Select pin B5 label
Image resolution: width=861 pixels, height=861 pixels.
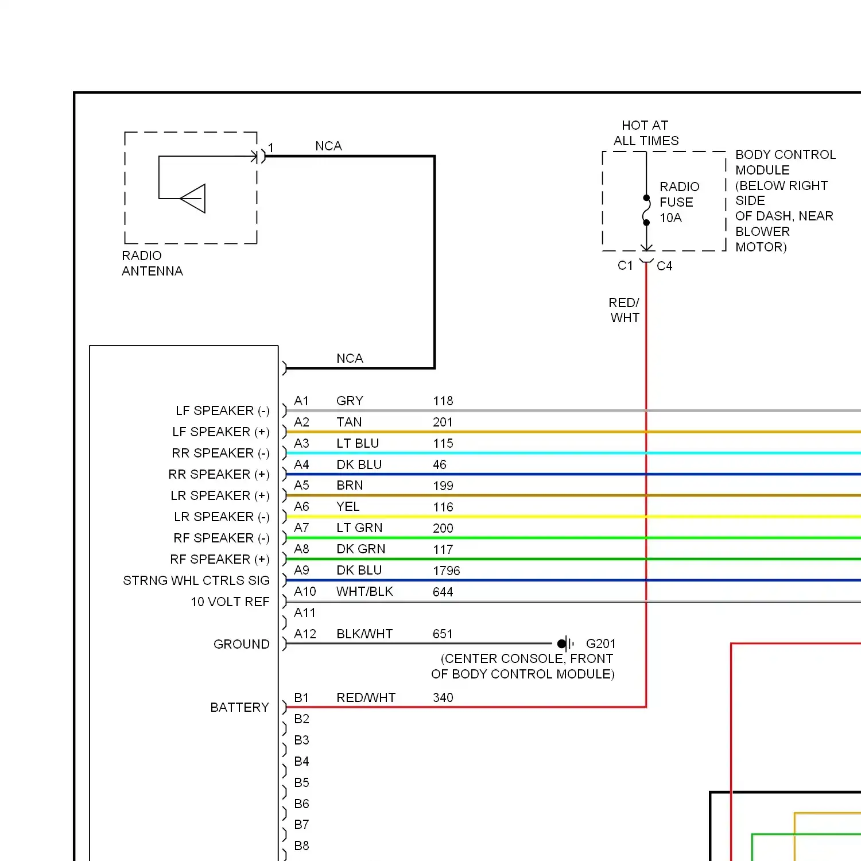[302, 783]
